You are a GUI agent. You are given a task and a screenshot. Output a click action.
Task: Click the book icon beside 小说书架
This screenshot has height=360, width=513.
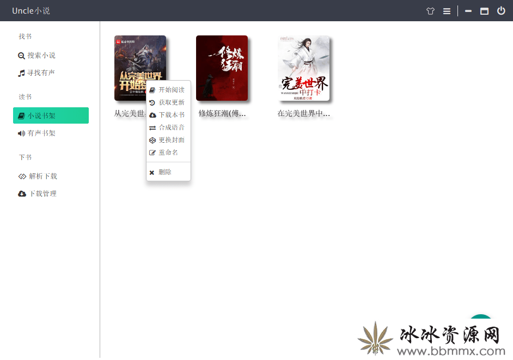[21, 116]
